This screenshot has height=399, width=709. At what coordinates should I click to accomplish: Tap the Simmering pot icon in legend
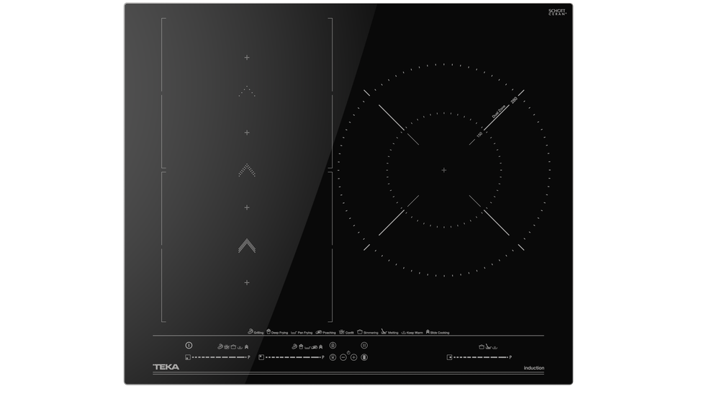359,332
